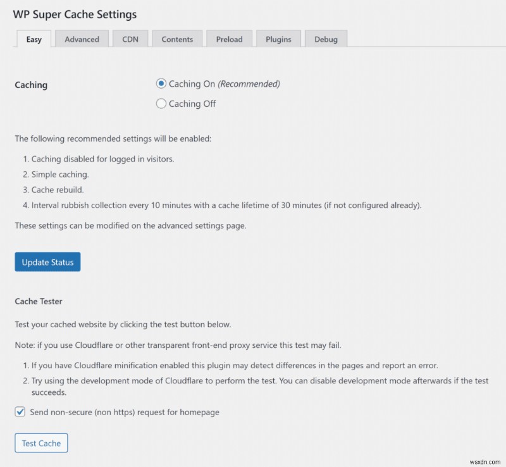This screenshot has height=467, width=506.
Task: Click the Caching section label
Action: point(31,84)
